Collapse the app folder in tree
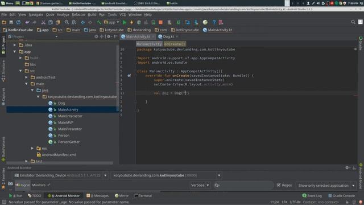 (x=15, y=52)
